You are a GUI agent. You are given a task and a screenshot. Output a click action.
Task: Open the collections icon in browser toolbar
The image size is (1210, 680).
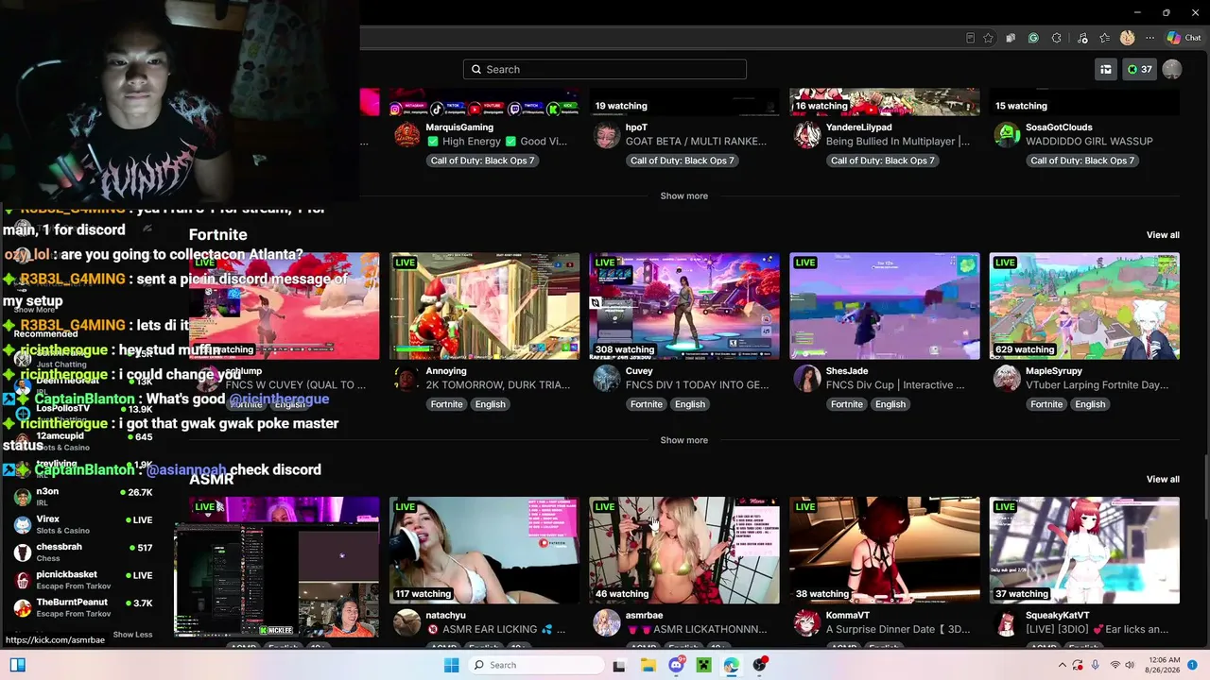pyautogui.click(x=1011, y=38)
